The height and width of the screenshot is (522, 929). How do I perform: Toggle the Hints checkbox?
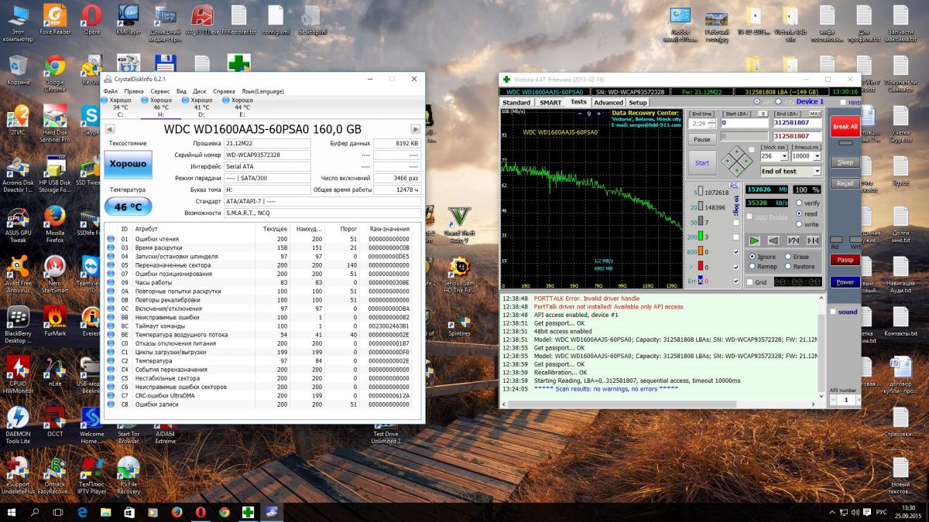coord(843,102)
